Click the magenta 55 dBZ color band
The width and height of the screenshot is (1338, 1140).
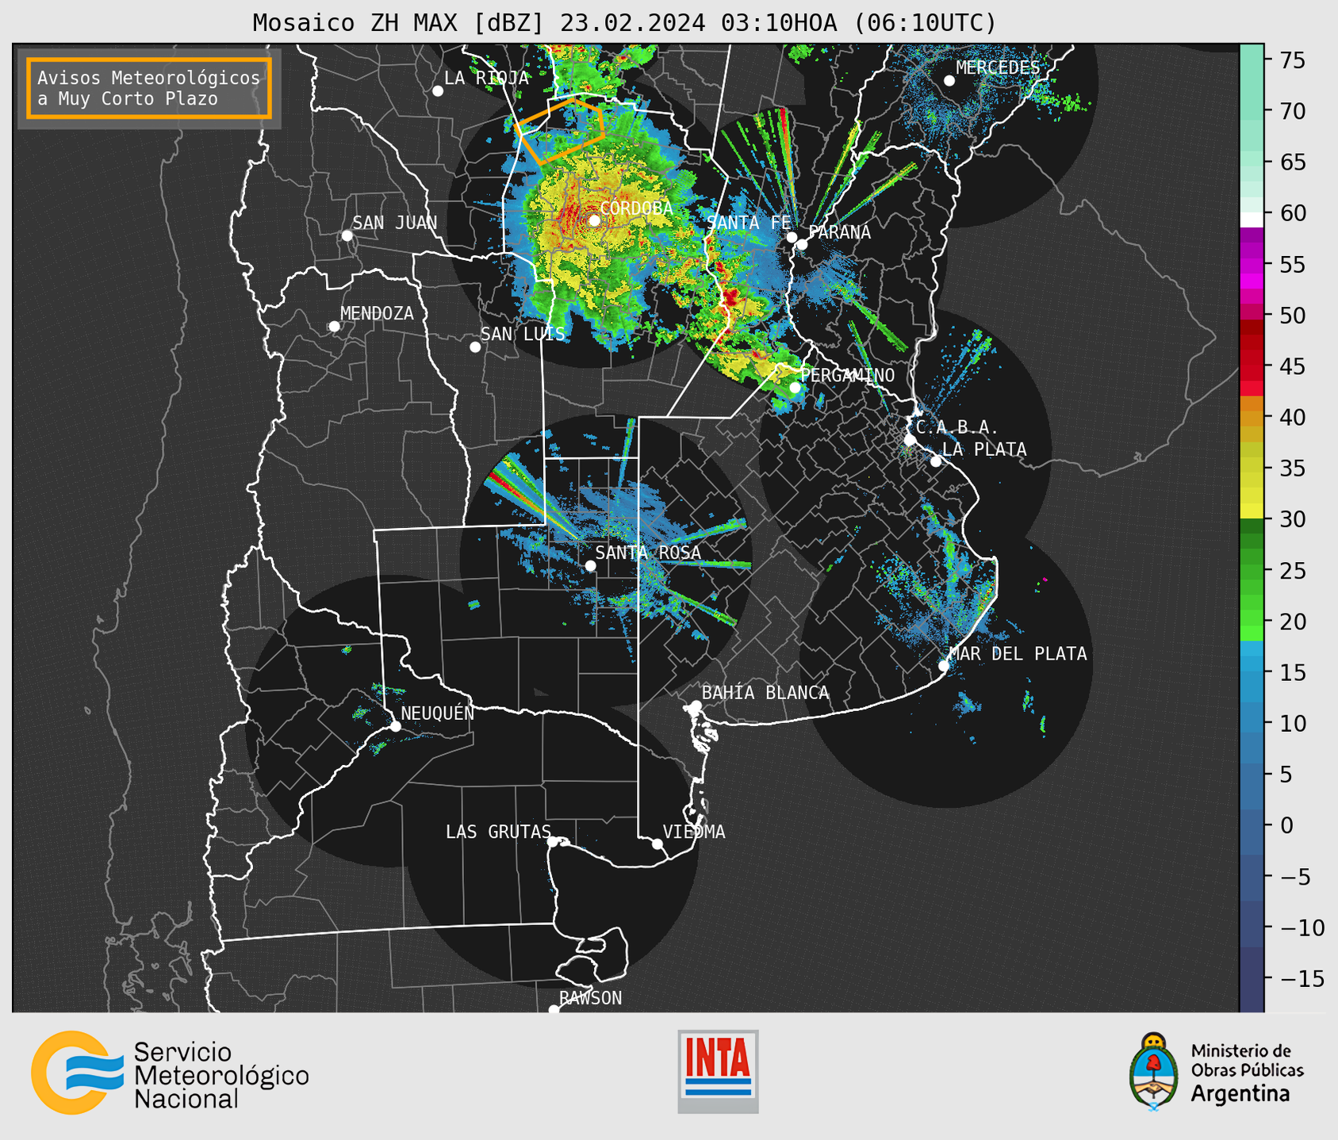click(x=1252, y=264)
